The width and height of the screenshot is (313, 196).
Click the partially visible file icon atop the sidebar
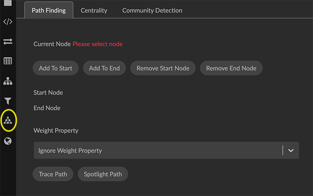(8, 3)
